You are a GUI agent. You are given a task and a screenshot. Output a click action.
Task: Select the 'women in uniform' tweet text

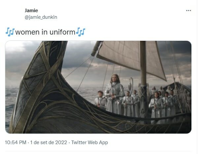coord(45,32)
